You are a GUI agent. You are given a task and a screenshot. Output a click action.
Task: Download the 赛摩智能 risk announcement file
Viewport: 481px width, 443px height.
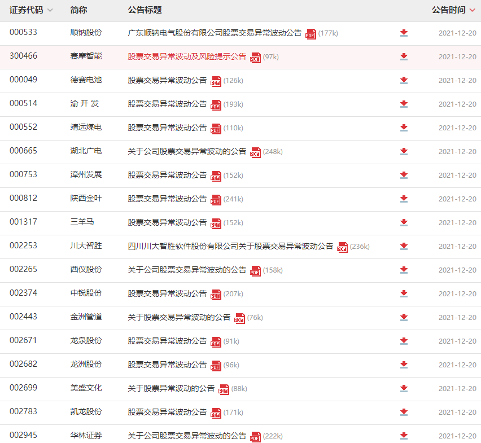(404, 57)
